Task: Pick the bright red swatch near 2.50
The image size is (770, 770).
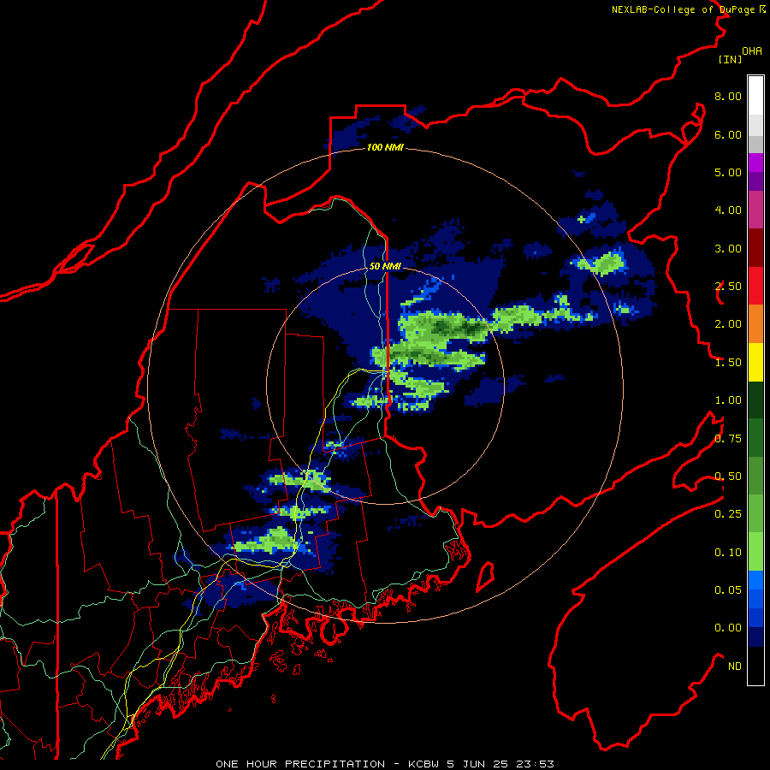Action: pos(755,286)
